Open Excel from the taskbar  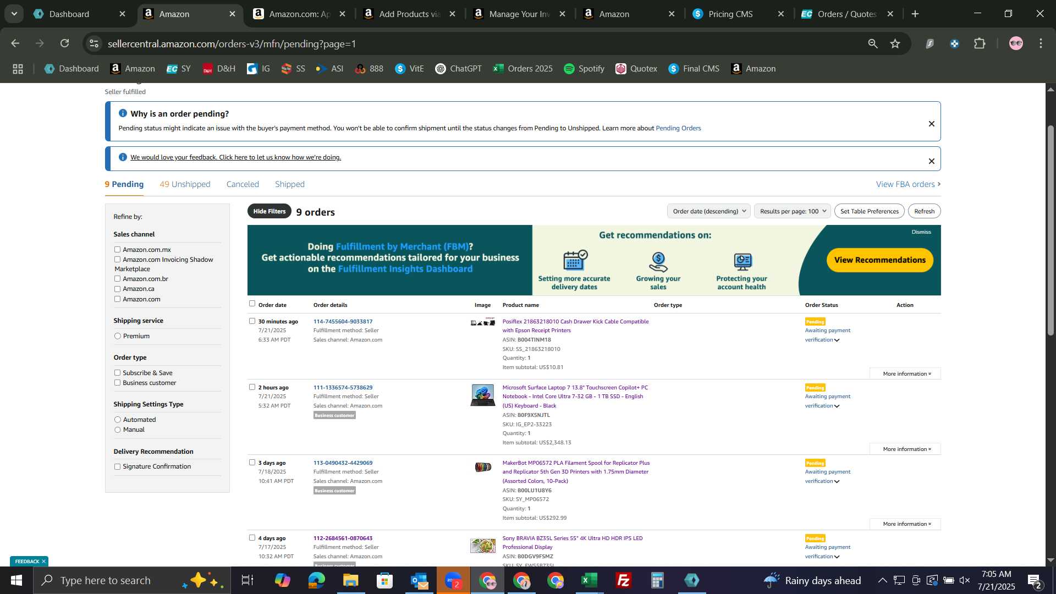(x=590, y=580)
